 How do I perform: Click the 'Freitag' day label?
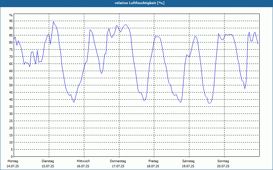pos(153,161)
